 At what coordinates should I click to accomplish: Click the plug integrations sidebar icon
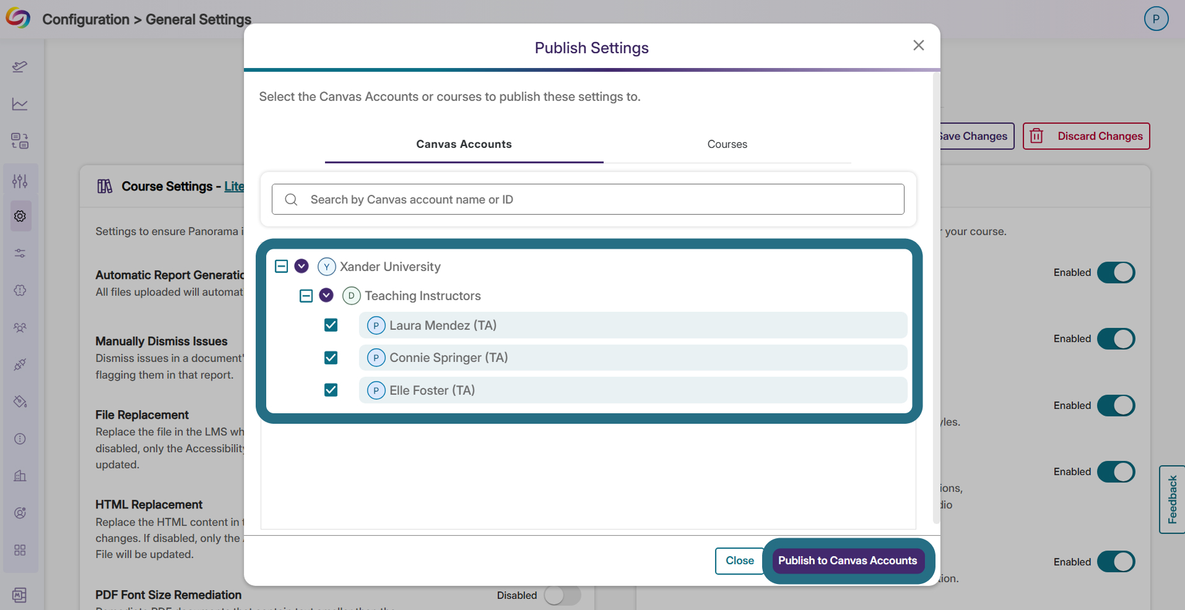click(20, 364)
